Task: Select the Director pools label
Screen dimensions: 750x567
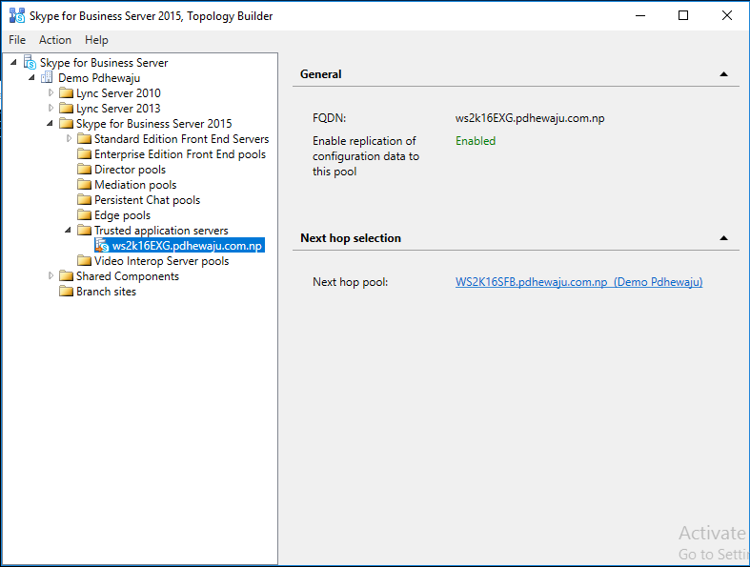Action: coord(131,170)
